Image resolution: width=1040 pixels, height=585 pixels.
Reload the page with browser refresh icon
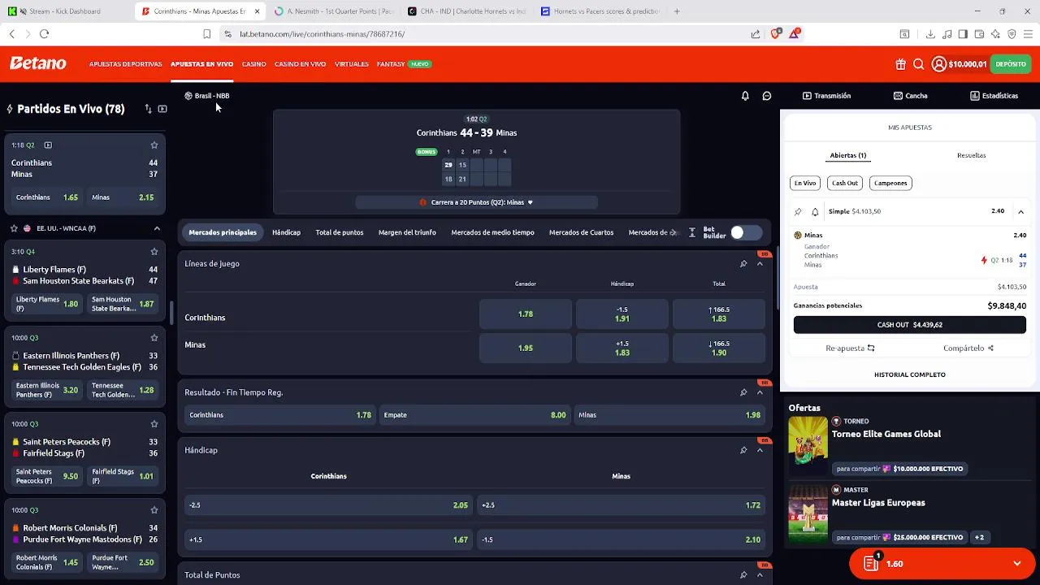tap(44, 34)
